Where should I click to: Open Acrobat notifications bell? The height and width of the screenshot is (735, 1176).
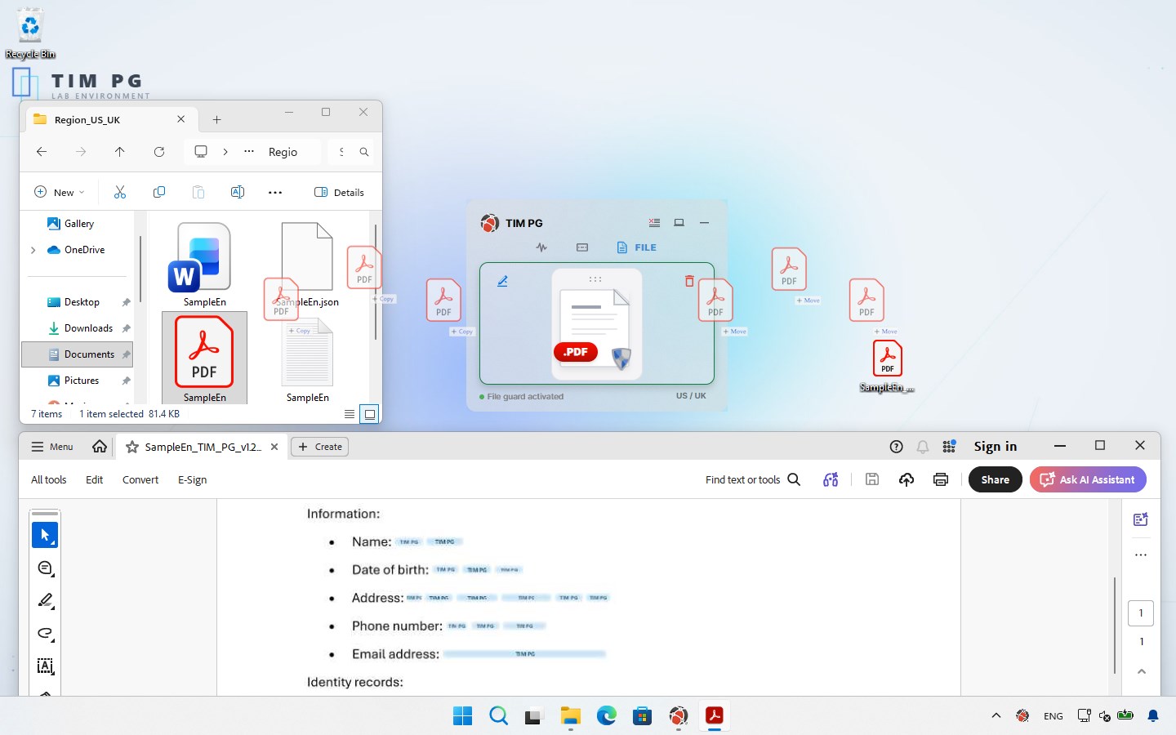click(923, 447)
